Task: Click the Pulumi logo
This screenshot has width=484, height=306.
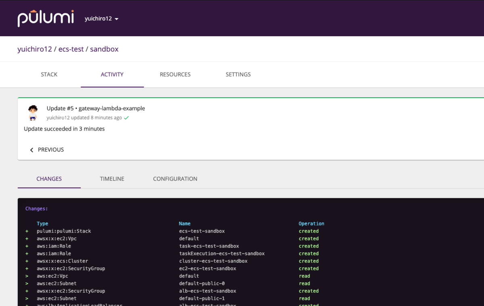Action: point(46,19)
